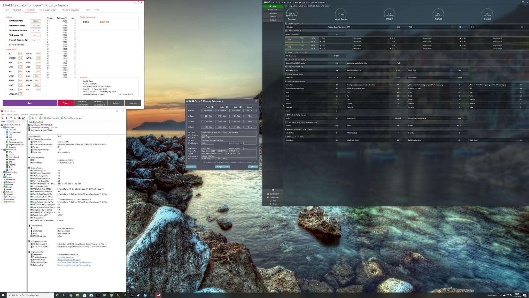Collapse the Computer tree node
The height and width of the screenshot is (298, 529).
(2, 127)
